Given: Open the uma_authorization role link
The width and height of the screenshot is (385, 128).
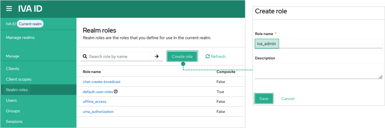Looking at the screenshot, I should [x=98, y=112].
